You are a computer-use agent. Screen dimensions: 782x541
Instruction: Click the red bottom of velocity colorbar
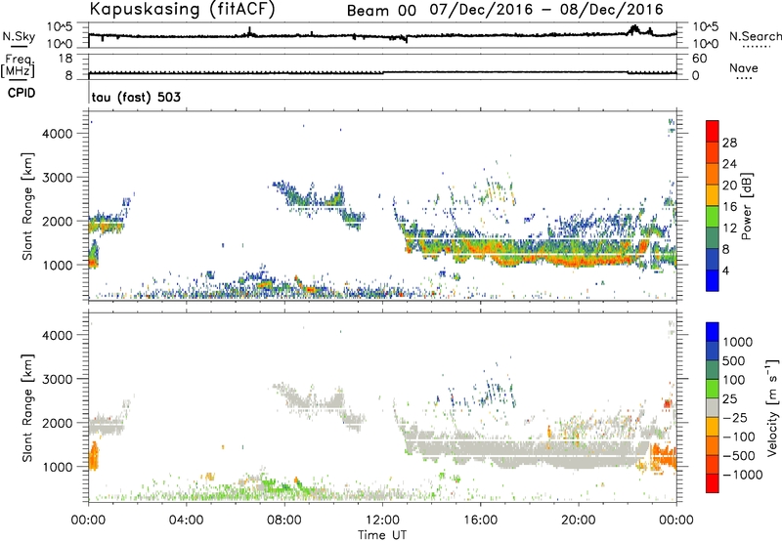tap(713, 483)
